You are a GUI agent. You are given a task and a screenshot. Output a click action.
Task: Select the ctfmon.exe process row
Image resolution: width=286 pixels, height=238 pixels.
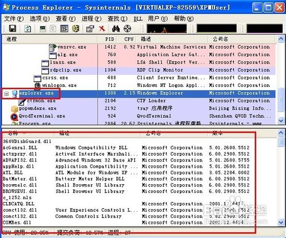click(x=138, y=101)
